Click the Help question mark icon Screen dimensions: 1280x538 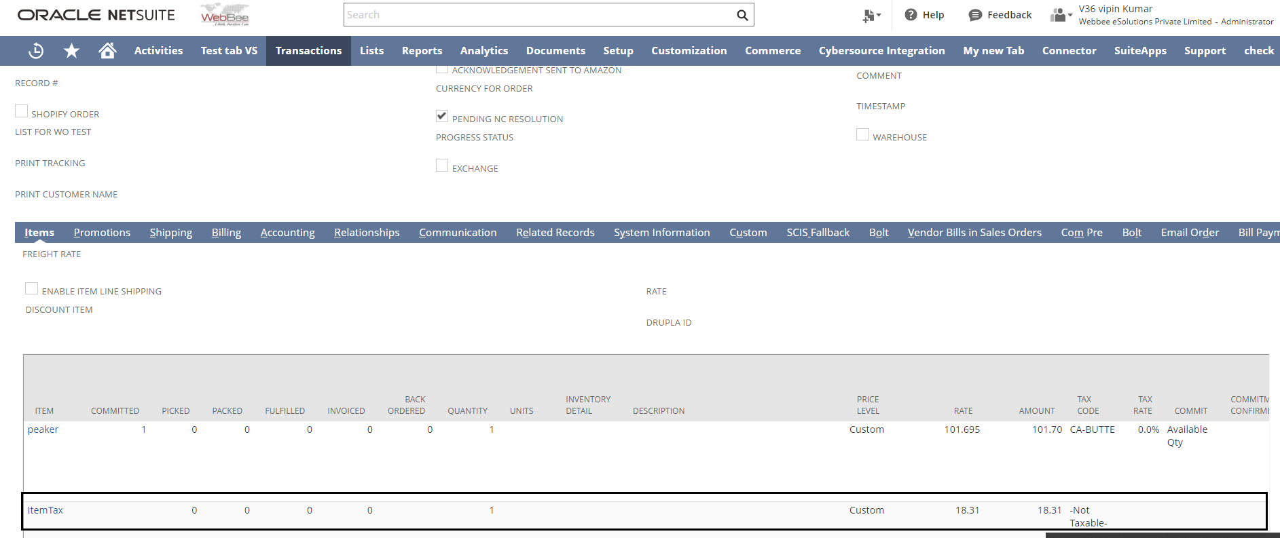click(x=911, y=15)
